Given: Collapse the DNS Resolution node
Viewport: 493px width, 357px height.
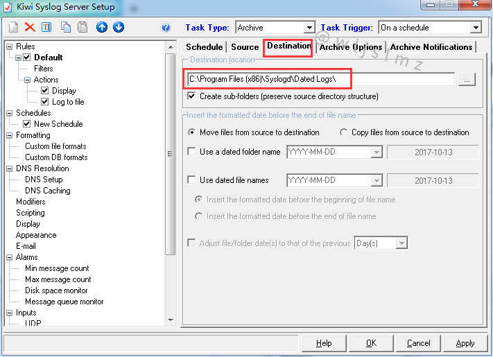Looking at the screenshot, I should (10, 168).
